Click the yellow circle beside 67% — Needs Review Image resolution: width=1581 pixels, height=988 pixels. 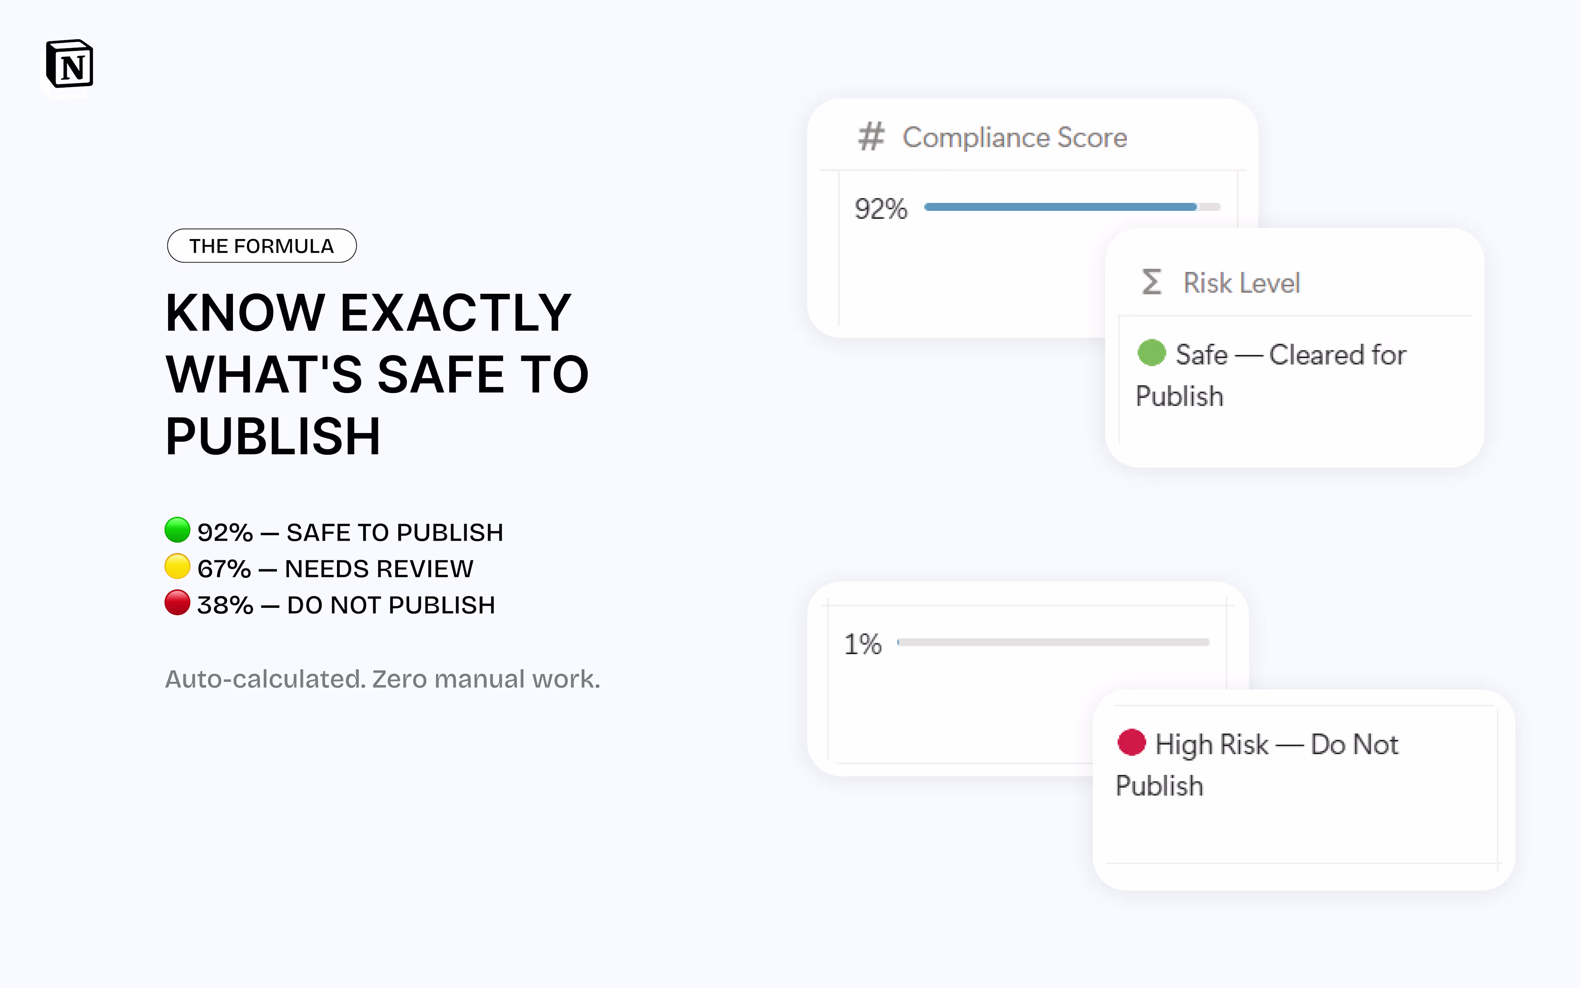click(177, 566)
